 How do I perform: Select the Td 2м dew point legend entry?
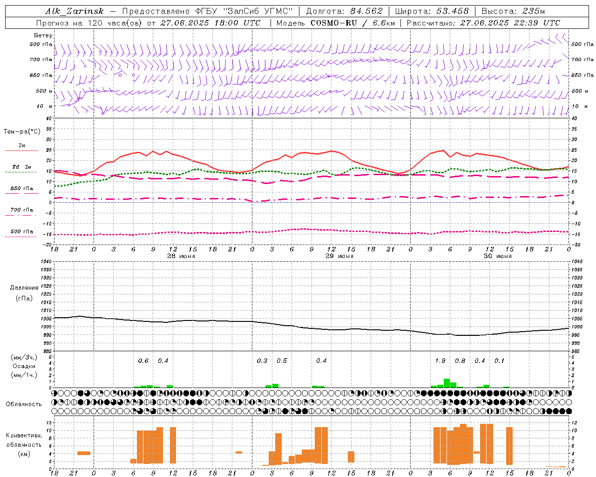click(22, 167)
